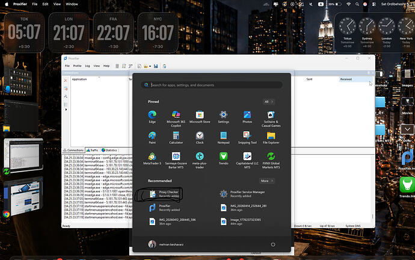Switch to the Statistics tab
The image size is (415, 260).
pyautogui.click(x=109, y=150)
